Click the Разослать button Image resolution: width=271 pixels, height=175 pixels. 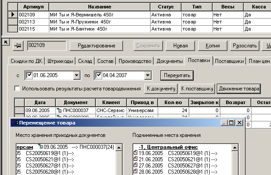[245, 46]
